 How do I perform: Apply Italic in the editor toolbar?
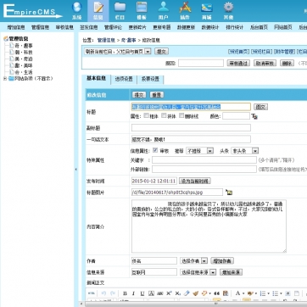(x=133, y=293)
